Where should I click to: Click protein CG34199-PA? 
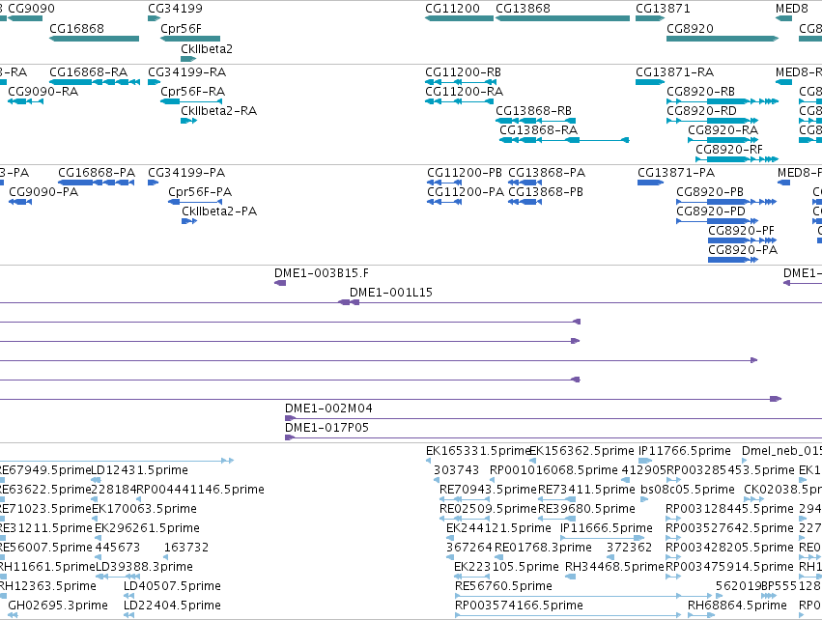tap(153, 183)
